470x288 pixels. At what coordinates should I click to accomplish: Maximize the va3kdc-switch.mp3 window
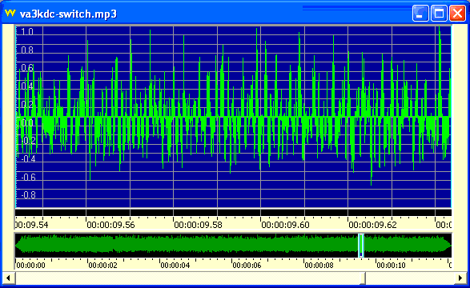tap(439, 13)
